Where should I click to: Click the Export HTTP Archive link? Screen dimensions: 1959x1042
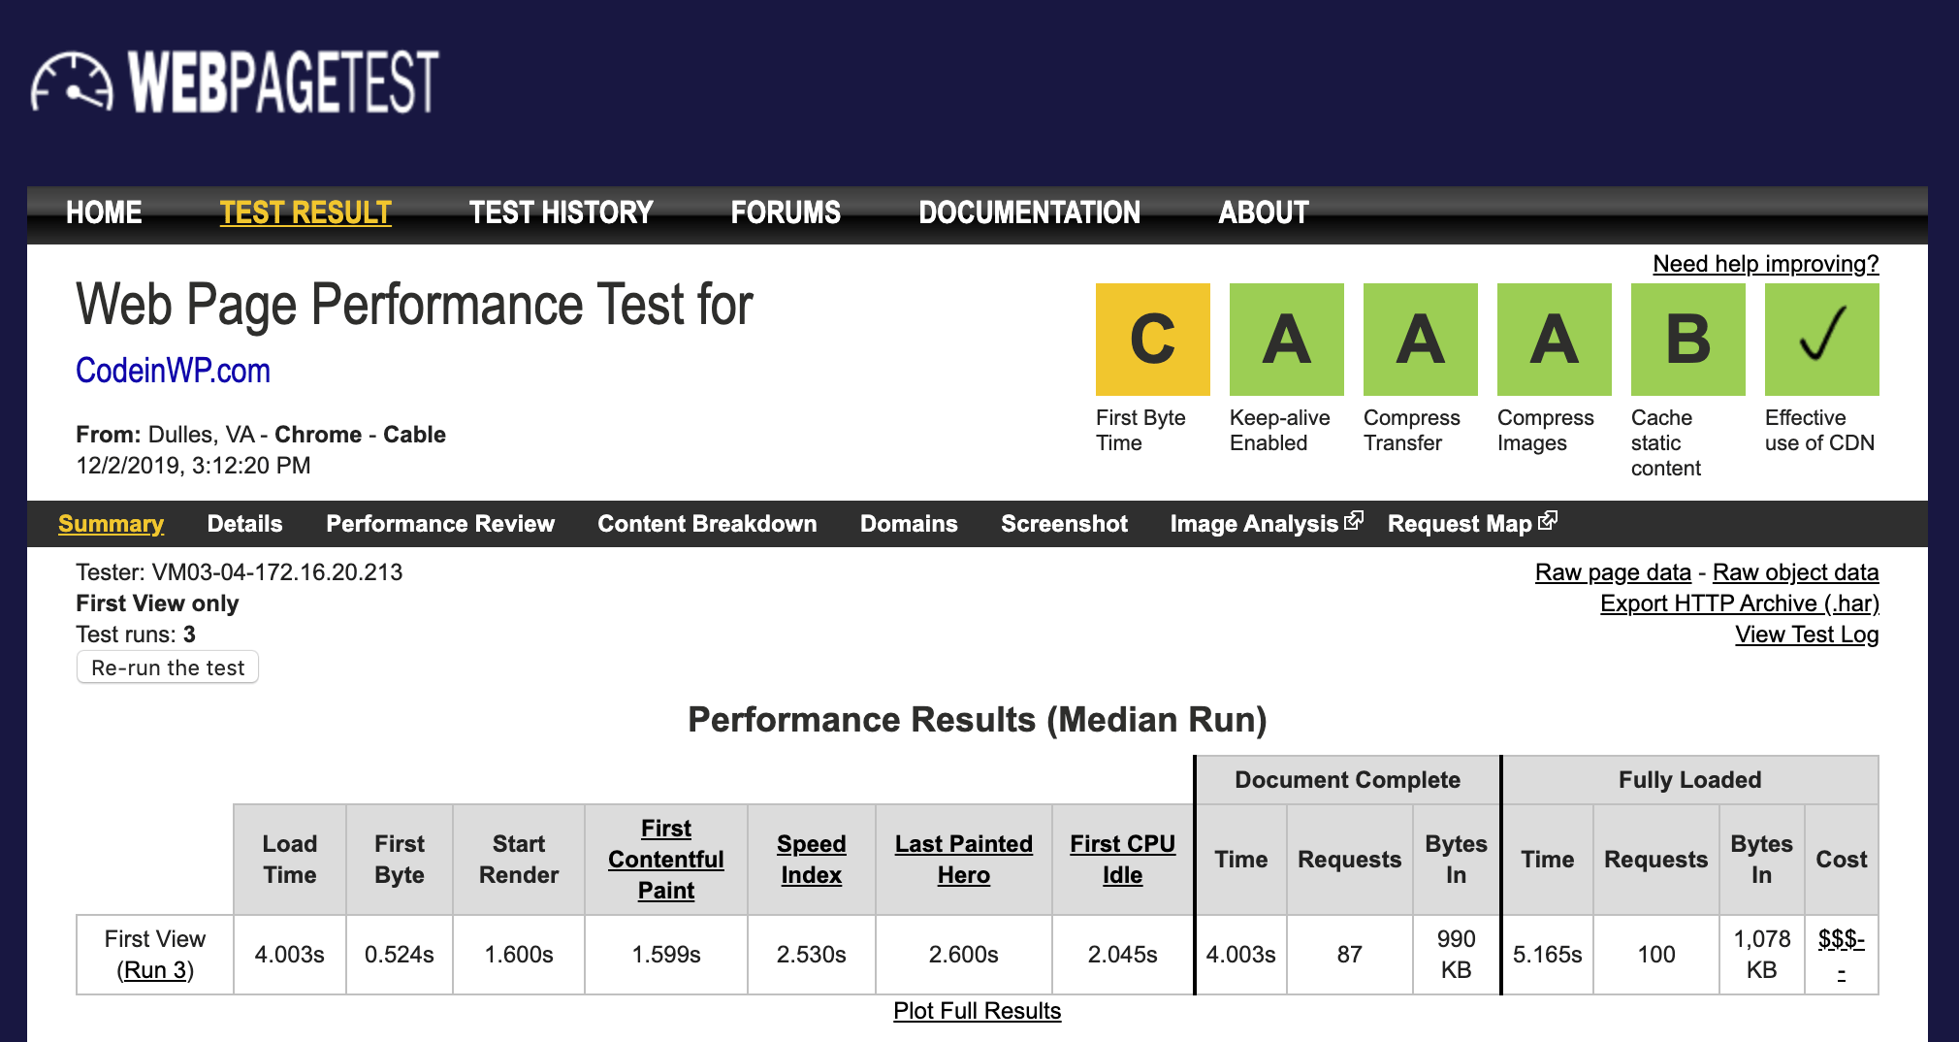[x=1739, y=602]
